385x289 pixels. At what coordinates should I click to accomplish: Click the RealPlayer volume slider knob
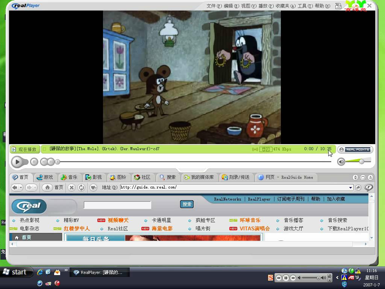[362, 161]
